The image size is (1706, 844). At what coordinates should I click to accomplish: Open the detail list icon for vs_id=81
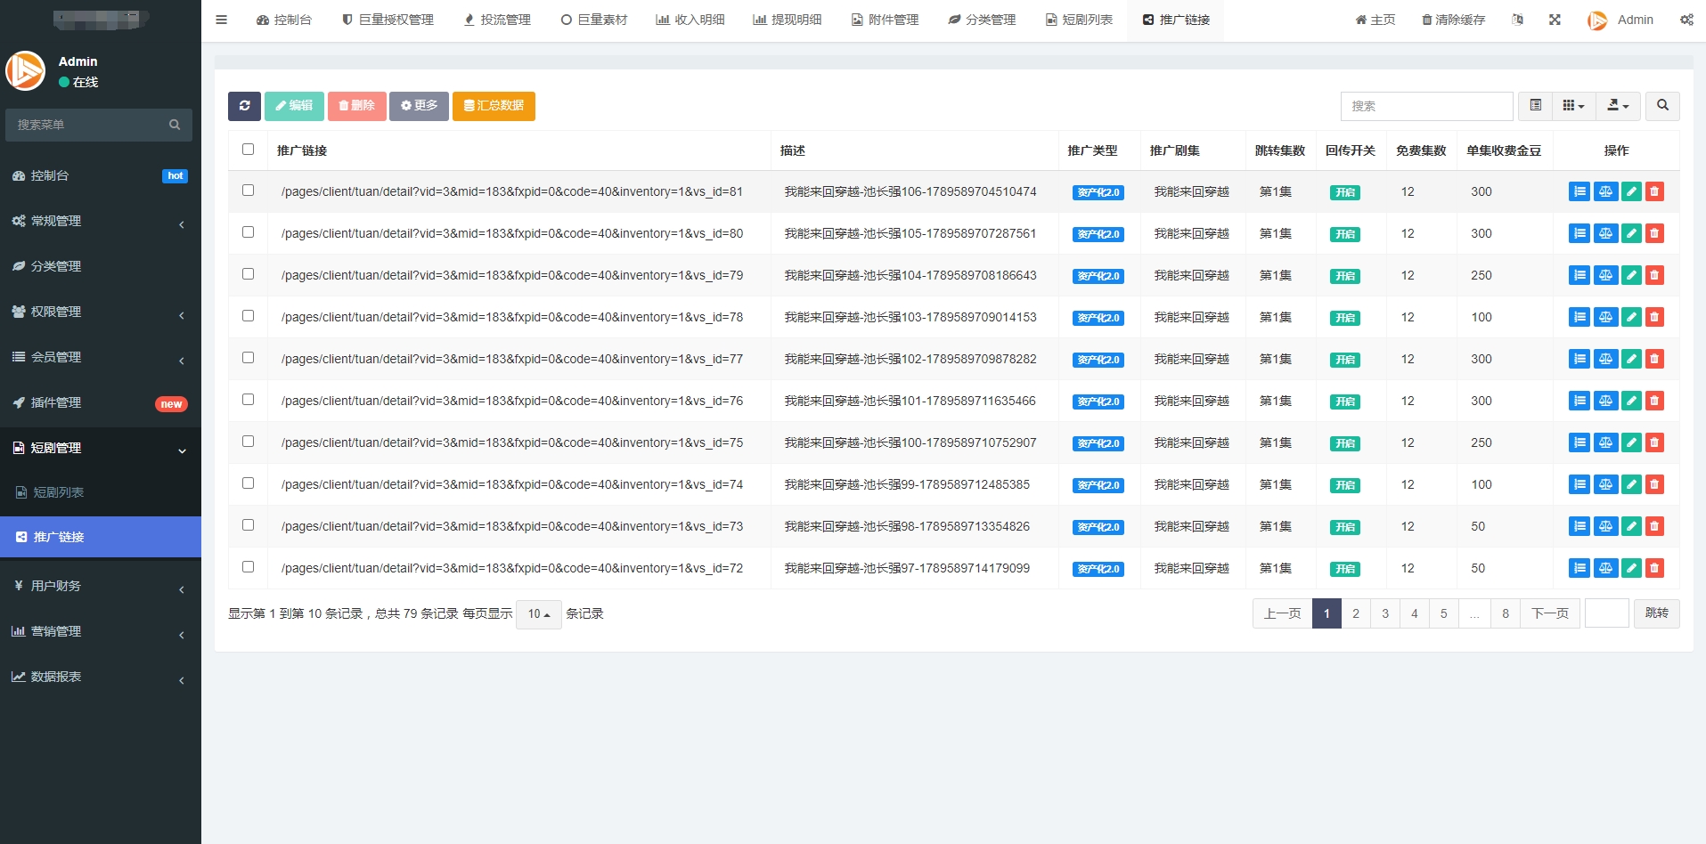[1579, 191]
